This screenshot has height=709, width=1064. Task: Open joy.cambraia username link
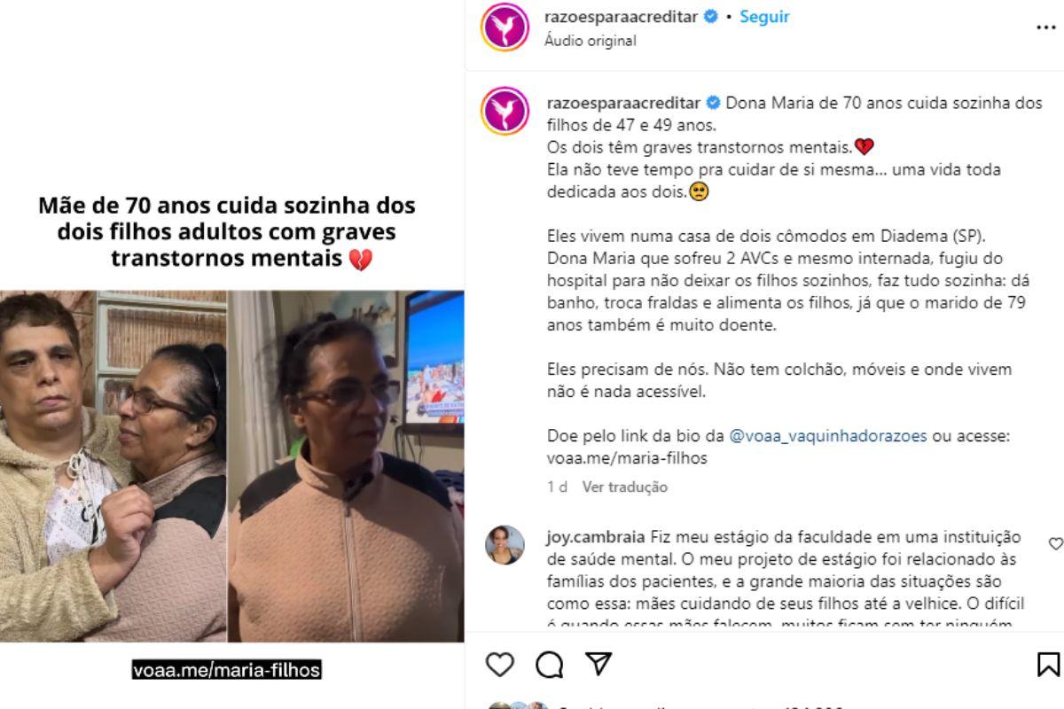(597, 537)
